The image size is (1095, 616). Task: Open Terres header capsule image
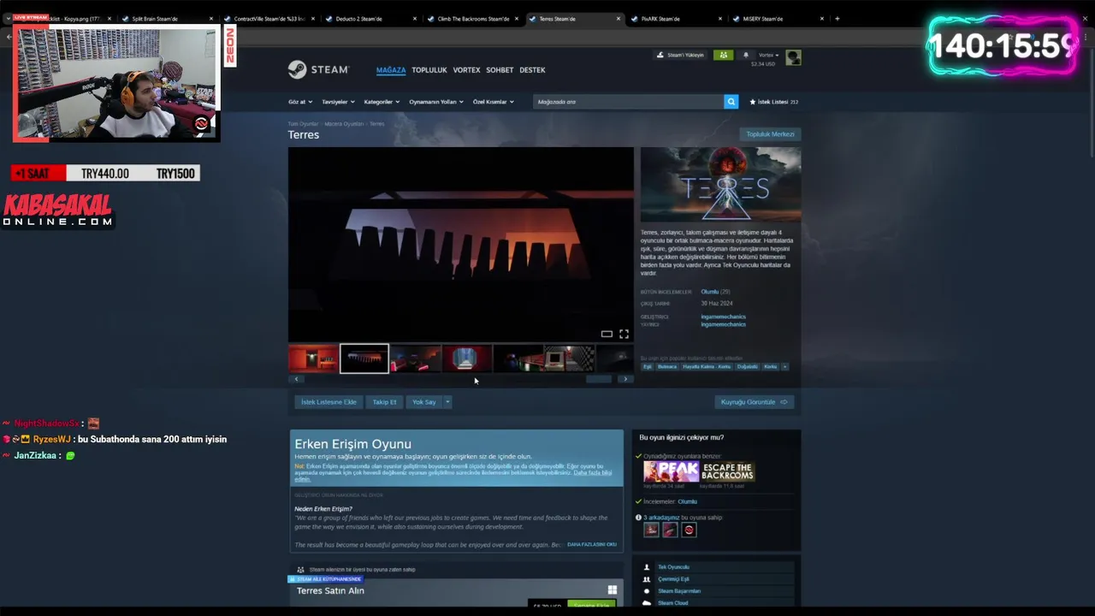pos(720,184)
